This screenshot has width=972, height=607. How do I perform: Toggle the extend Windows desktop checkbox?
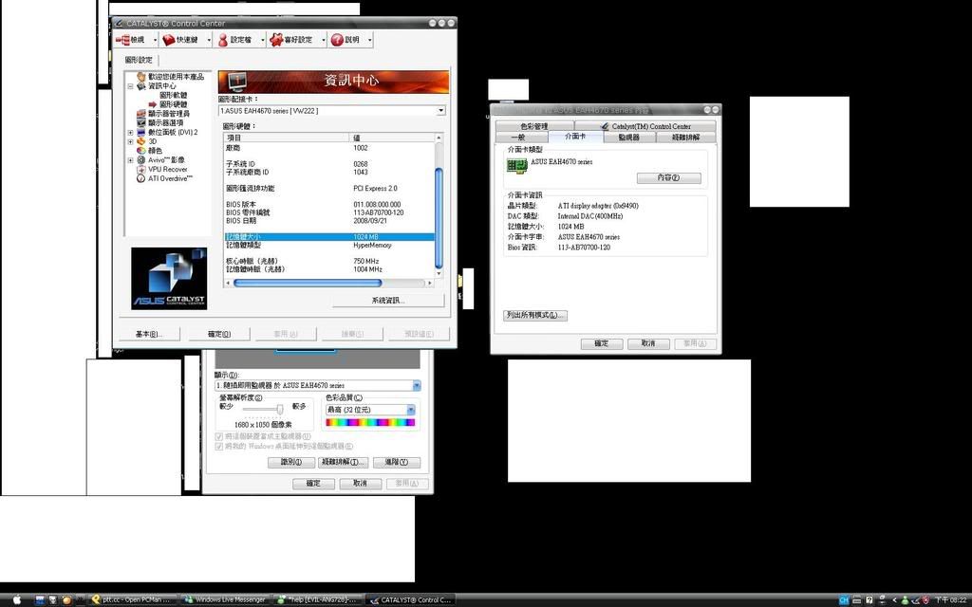[x=219, y=446]
